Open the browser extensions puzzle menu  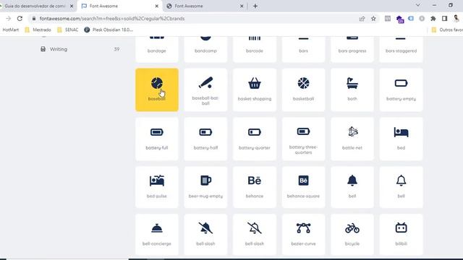tap(433, 19)
